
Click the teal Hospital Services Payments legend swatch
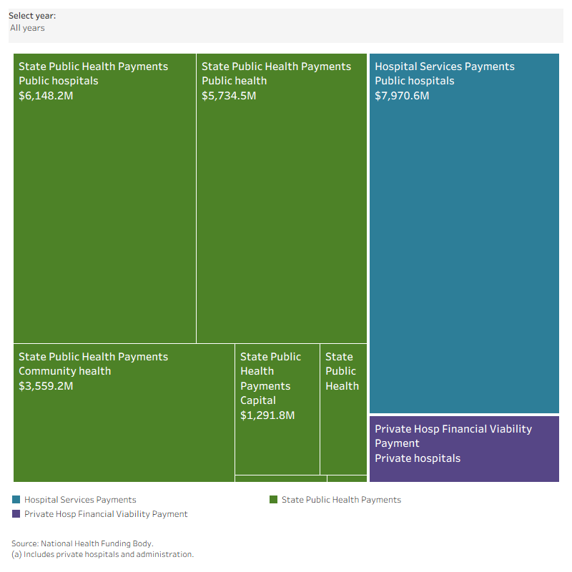click(x=16, y=499)
